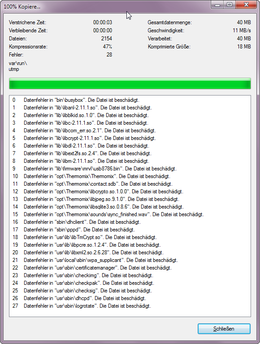Screen dimensions: 260x344
Task: Click the "Verarbeitet:" label
Action: click(x=160, y=39)
